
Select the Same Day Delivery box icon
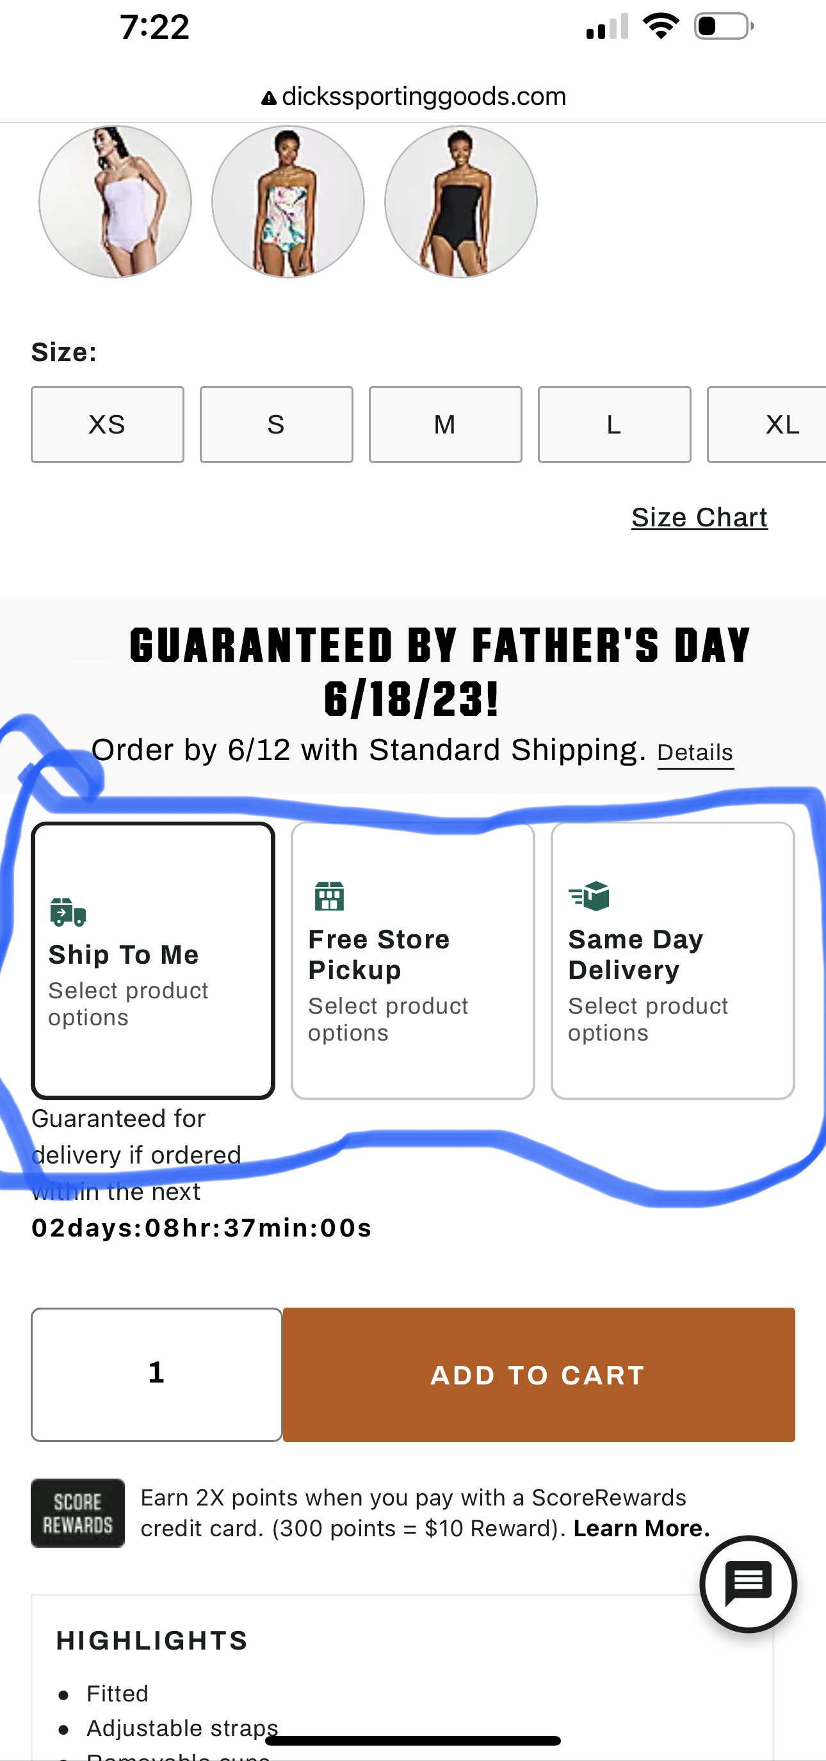(x=588, y=897)
